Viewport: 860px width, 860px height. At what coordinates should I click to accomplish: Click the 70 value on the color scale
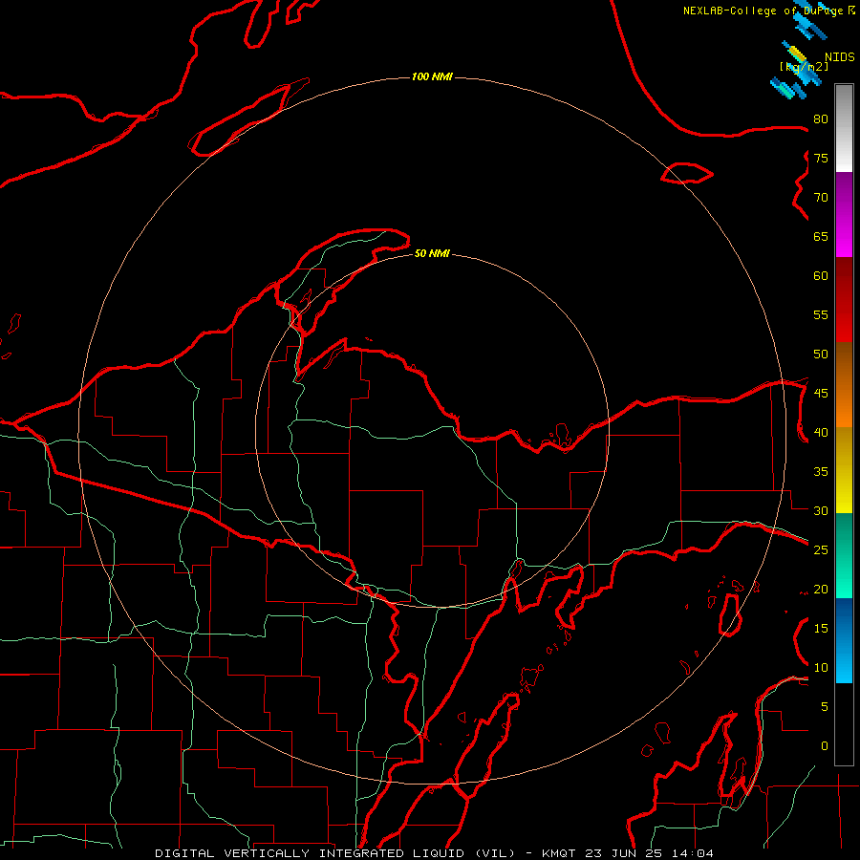(821, 198)
